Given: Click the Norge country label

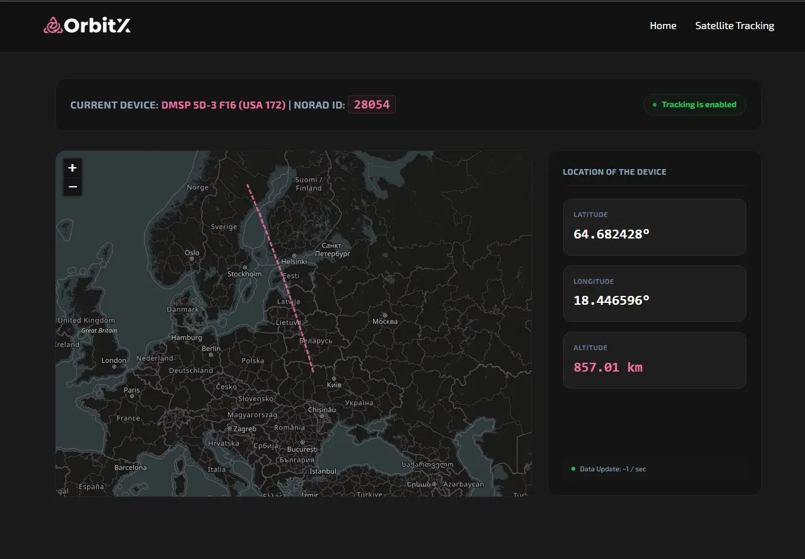Looking at the screenshot, I should point(198,187).
